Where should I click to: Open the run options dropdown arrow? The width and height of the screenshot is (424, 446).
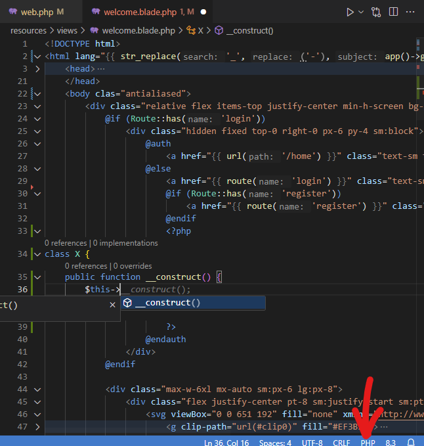click(x=360, y=12)
